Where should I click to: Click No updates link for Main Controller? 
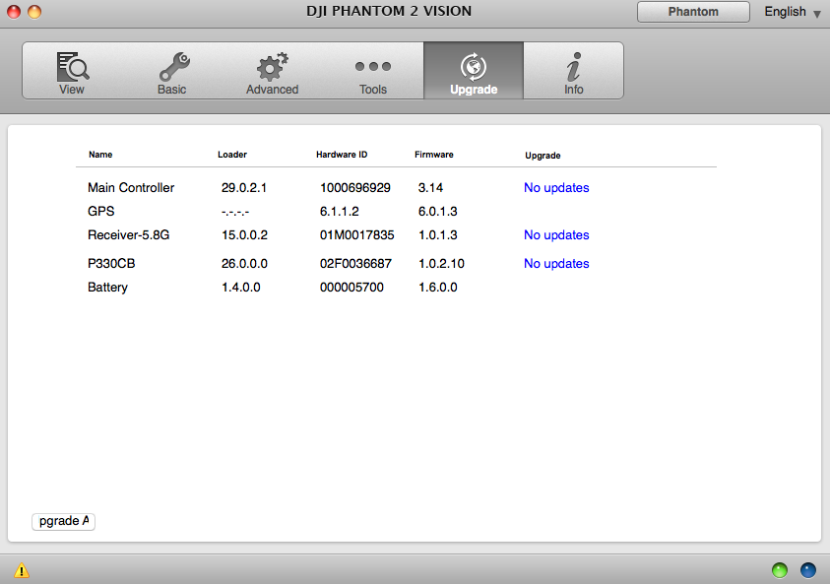tap(556, 188)
